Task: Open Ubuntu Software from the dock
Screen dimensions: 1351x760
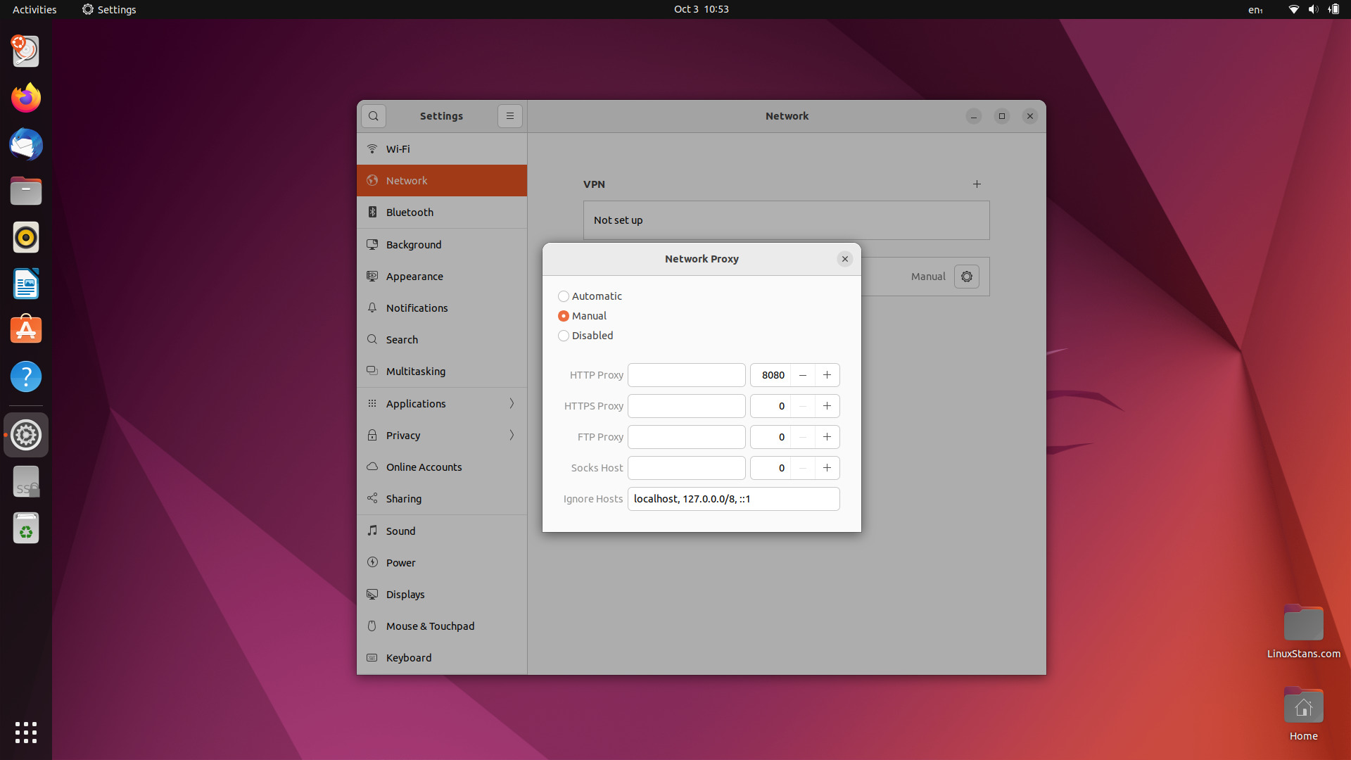Action: coord(26,329)
